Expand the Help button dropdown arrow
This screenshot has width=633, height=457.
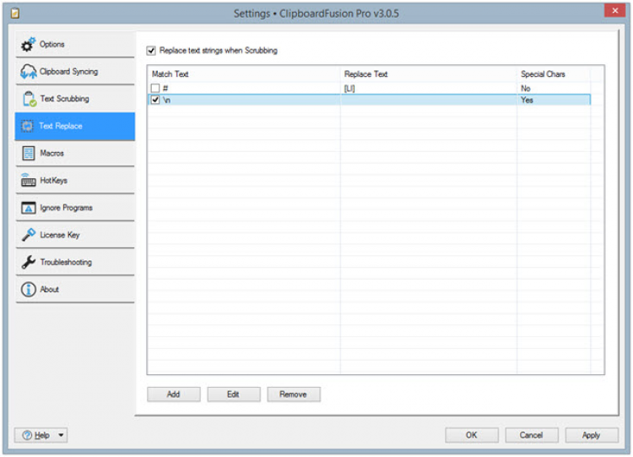(x=61, y=435)
